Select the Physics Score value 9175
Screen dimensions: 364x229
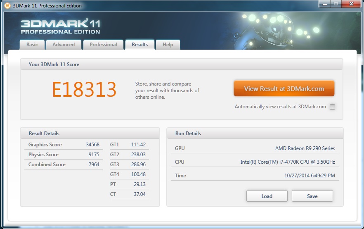pos(94,155)
